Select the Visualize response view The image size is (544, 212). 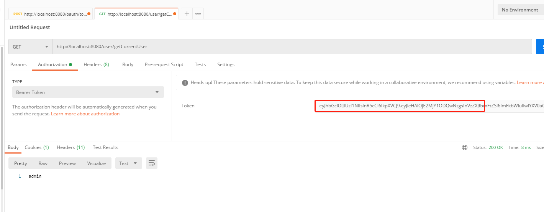[x=97, y=163]
